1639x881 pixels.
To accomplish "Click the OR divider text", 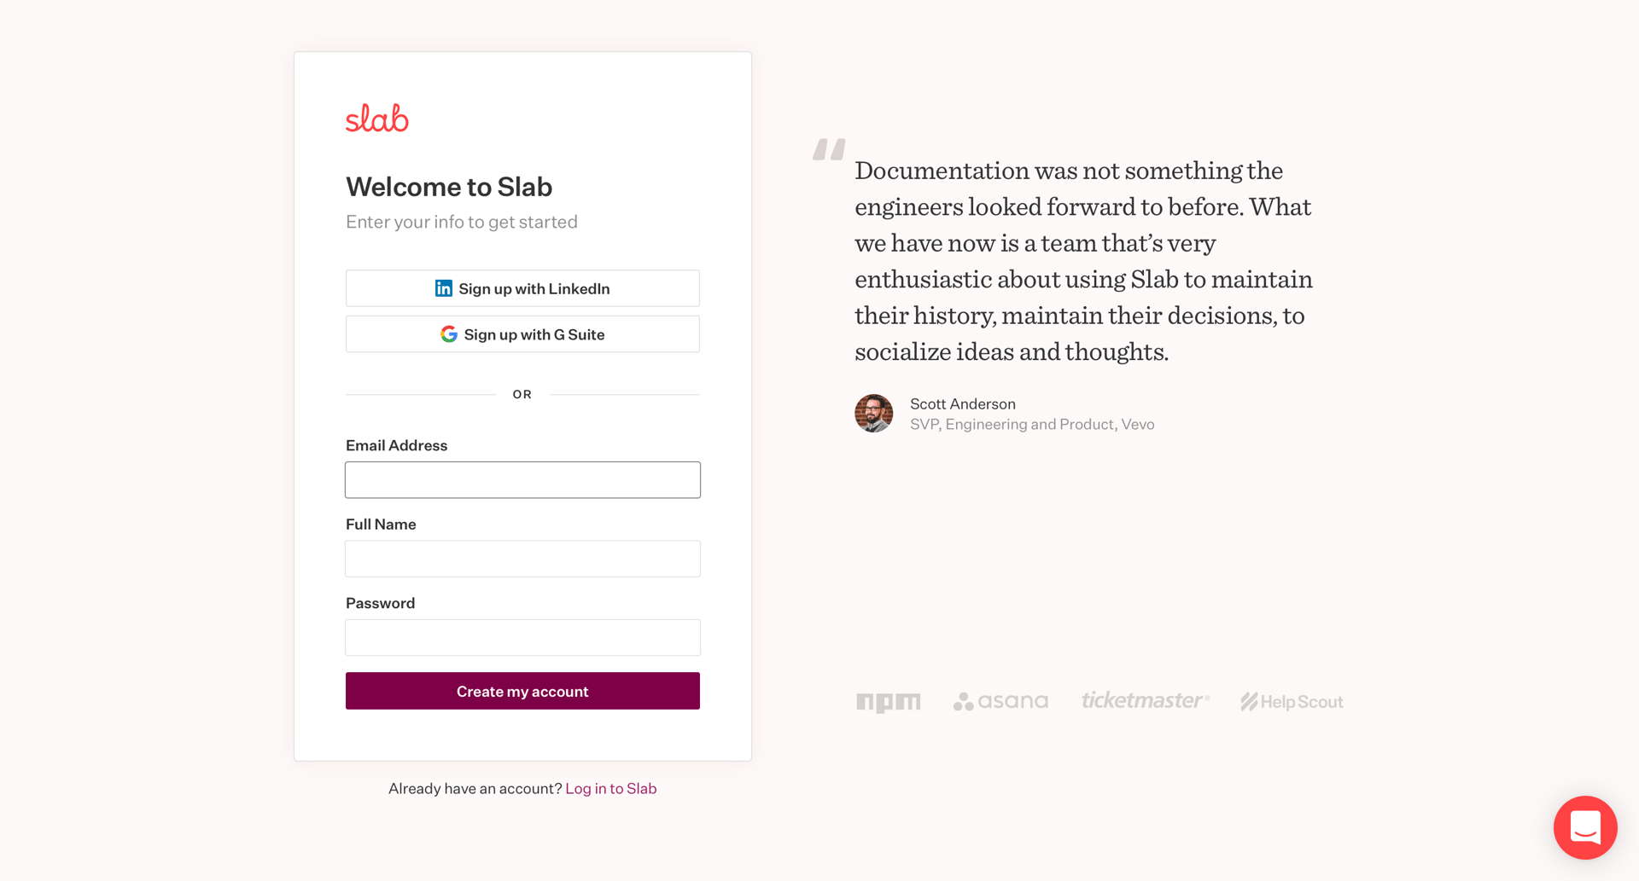I will (522, 394).
